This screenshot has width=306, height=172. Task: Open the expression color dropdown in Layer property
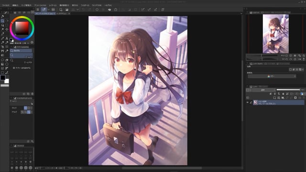[272, 76]
